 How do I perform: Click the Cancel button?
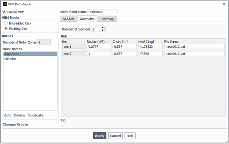coord(115,136)
